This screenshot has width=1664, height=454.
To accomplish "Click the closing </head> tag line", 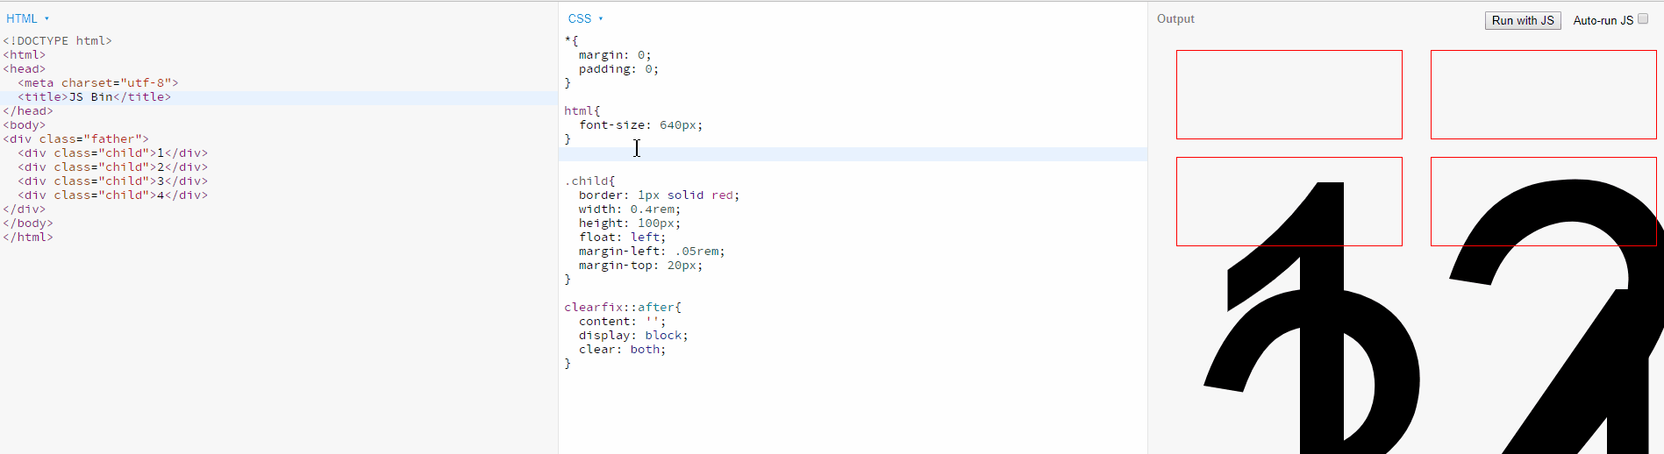I will click(x=28, y=110).
